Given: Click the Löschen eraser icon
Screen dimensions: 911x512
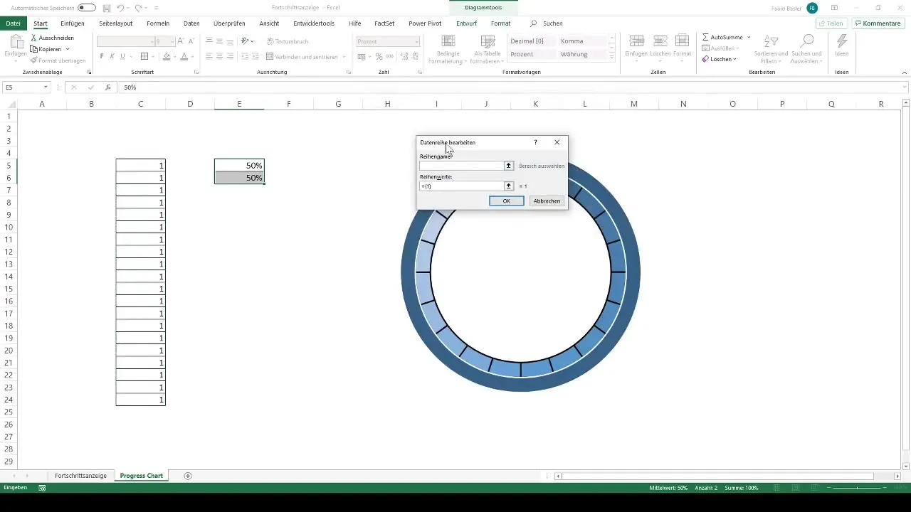Looking at the screenshot, I should point(705,59).
